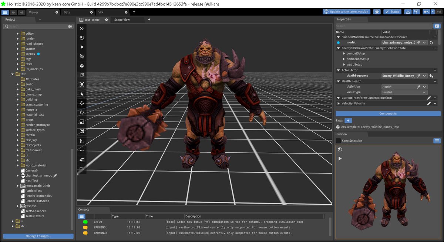444x242 pixels.
Task: Open the three-dots overflow in viewport toolbar
Action: tap(82, 150)
